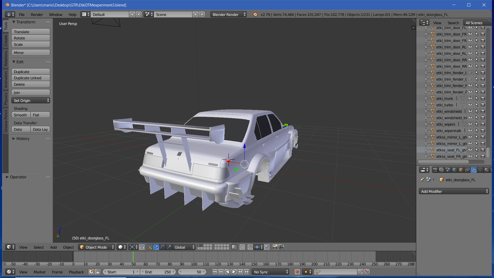Click the OpenGL render image camera icon
Image resolution: width=494 pixels, height=278 pixels.
[275, 247]
